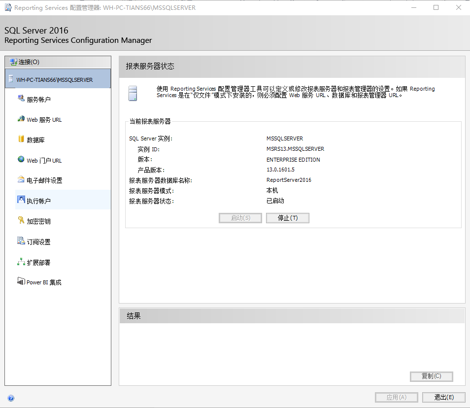
Task: Click the Web 服务 URL icon
Action: tap(21, 119)
